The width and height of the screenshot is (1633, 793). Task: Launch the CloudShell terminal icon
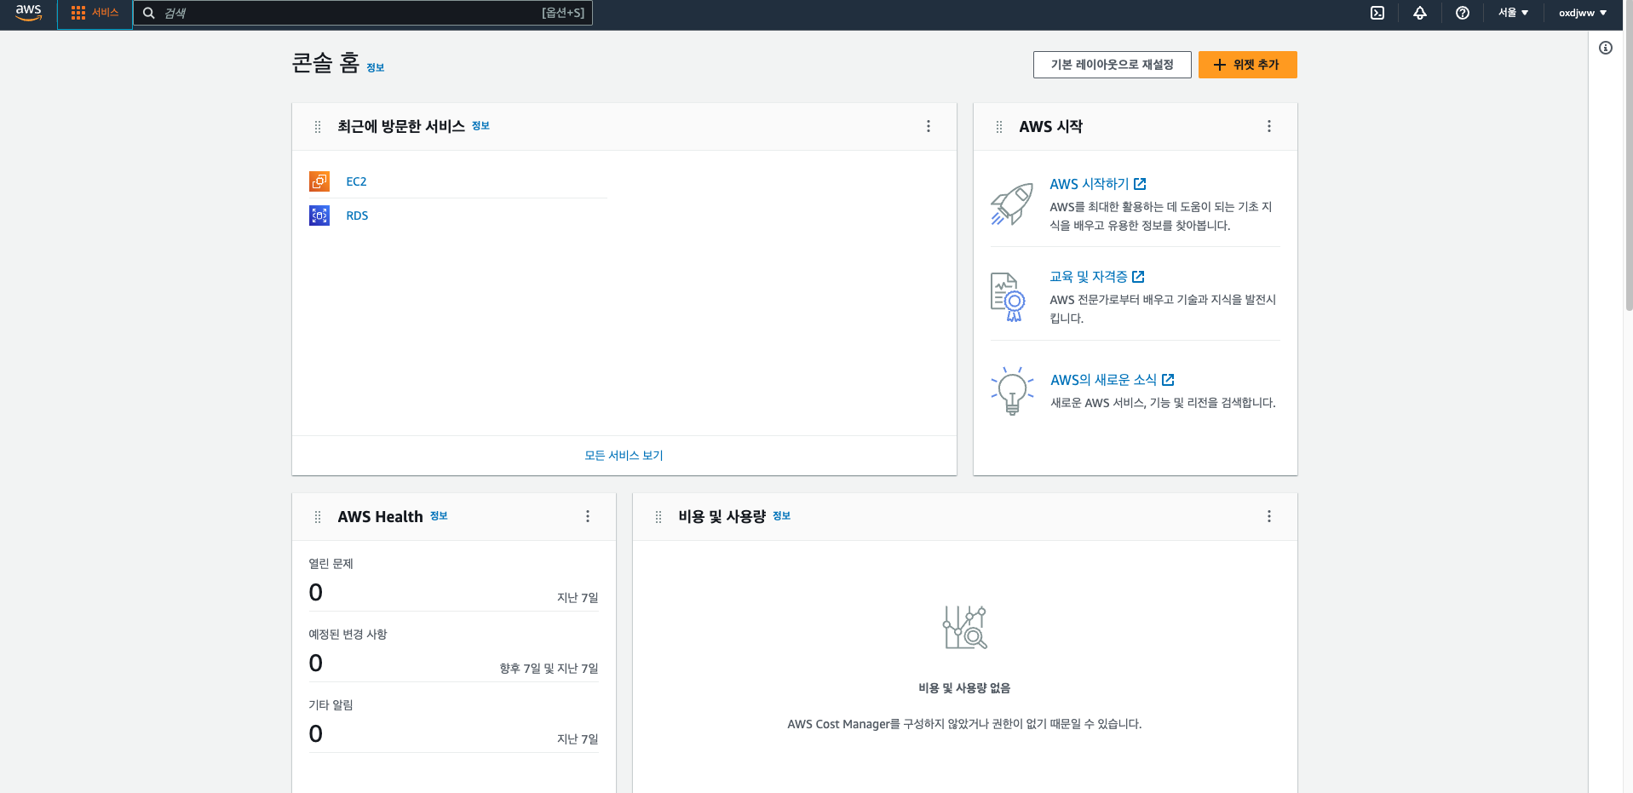(1377, 13)
